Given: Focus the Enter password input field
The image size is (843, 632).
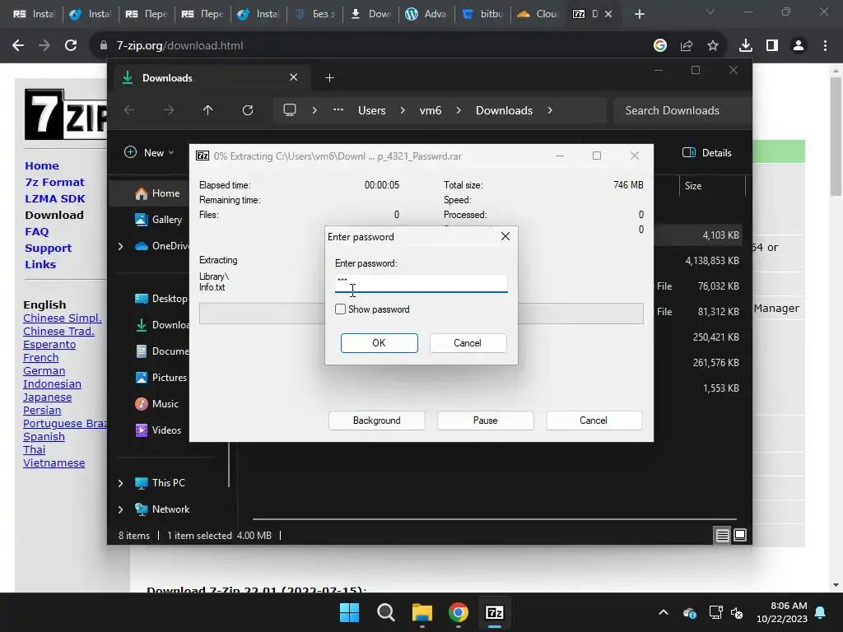Looking at the screenshot, I should [421, 283].
